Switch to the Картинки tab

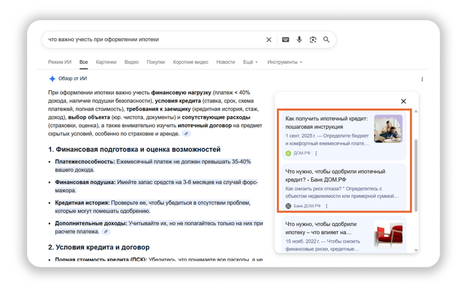106,62
